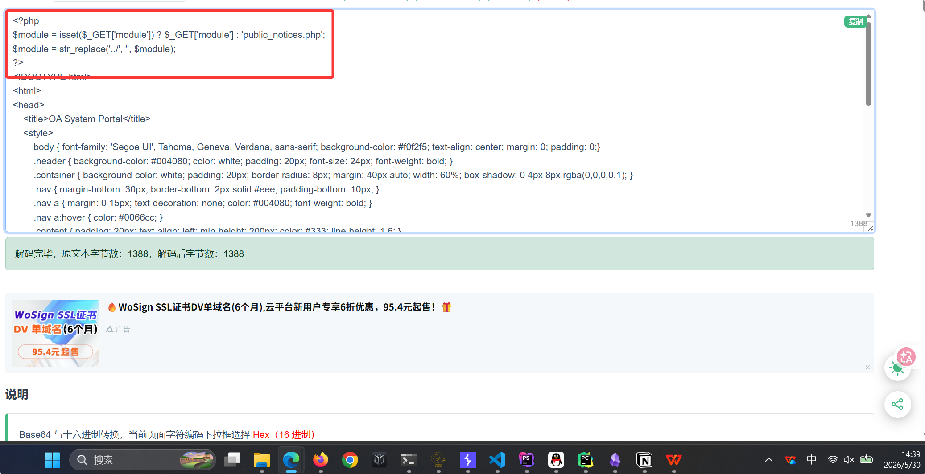Click the WoSign SSL ad thumbnail image

[x=56, y=333]
